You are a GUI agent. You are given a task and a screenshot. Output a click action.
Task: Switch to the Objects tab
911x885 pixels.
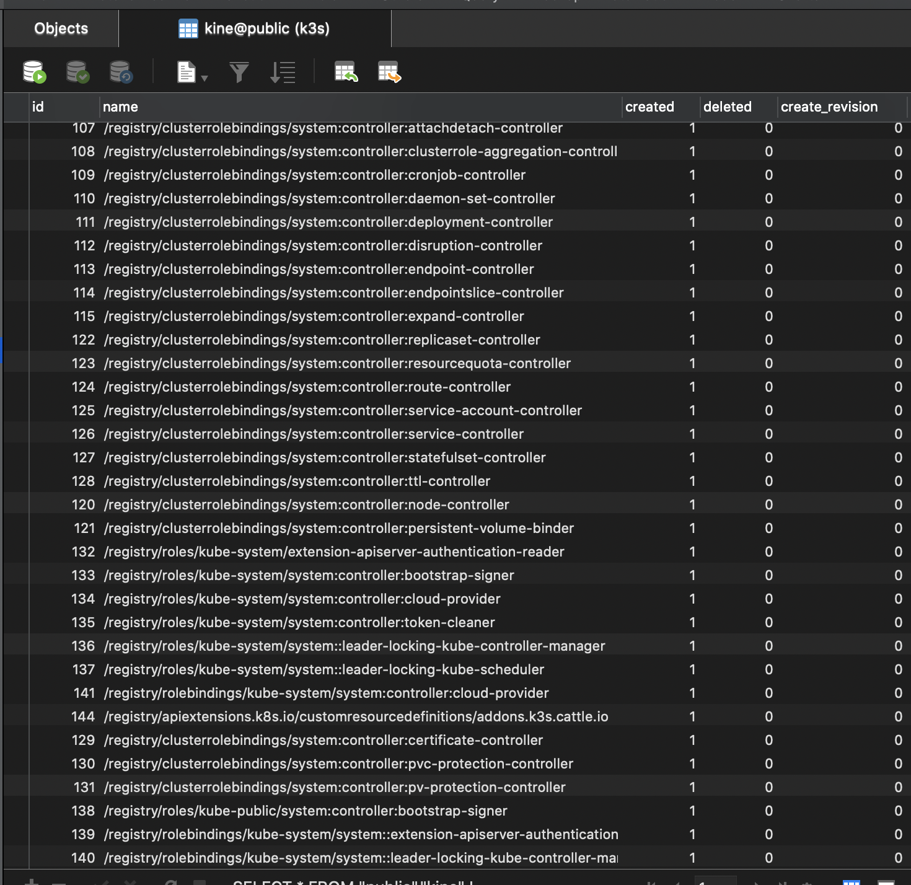[61, 28]
